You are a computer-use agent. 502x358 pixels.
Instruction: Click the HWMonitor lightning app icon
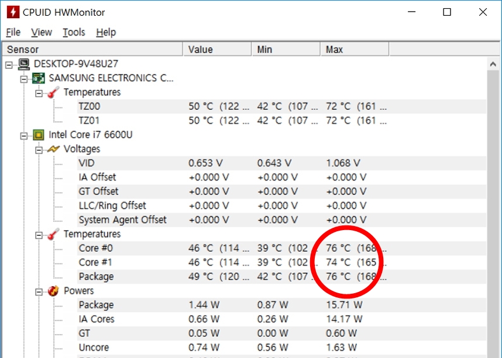point(13,12)
